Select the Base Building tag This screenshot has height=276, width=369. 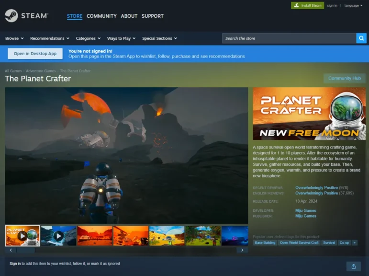click(265, 242)
